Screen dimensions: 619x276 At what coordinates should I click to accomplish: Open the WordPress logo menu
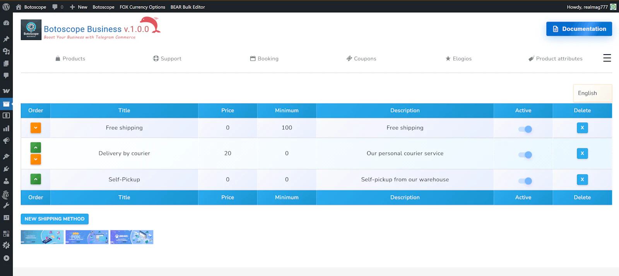point(6,7)
